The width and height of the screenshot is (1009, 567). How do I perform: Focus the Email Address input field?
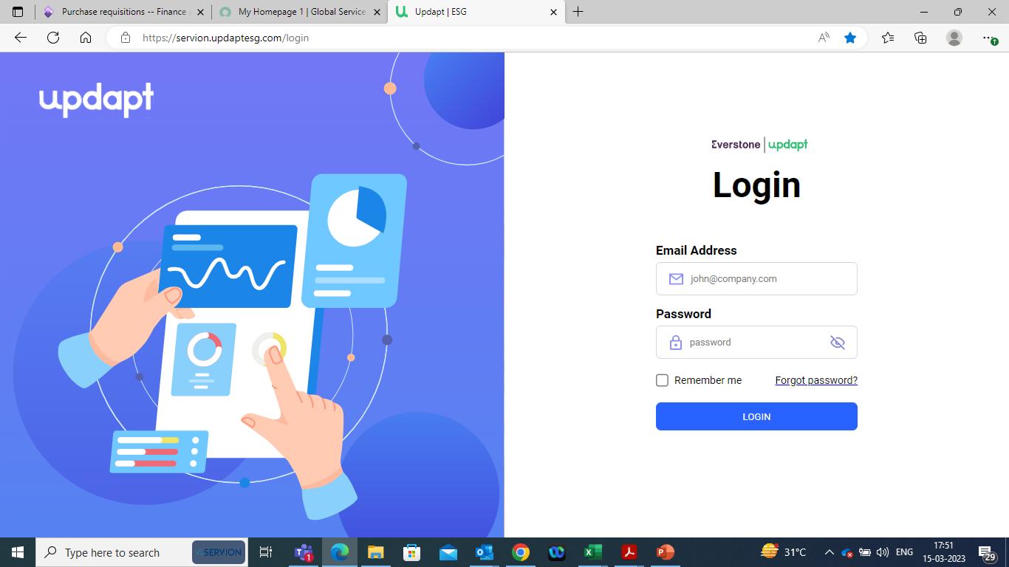756,279
